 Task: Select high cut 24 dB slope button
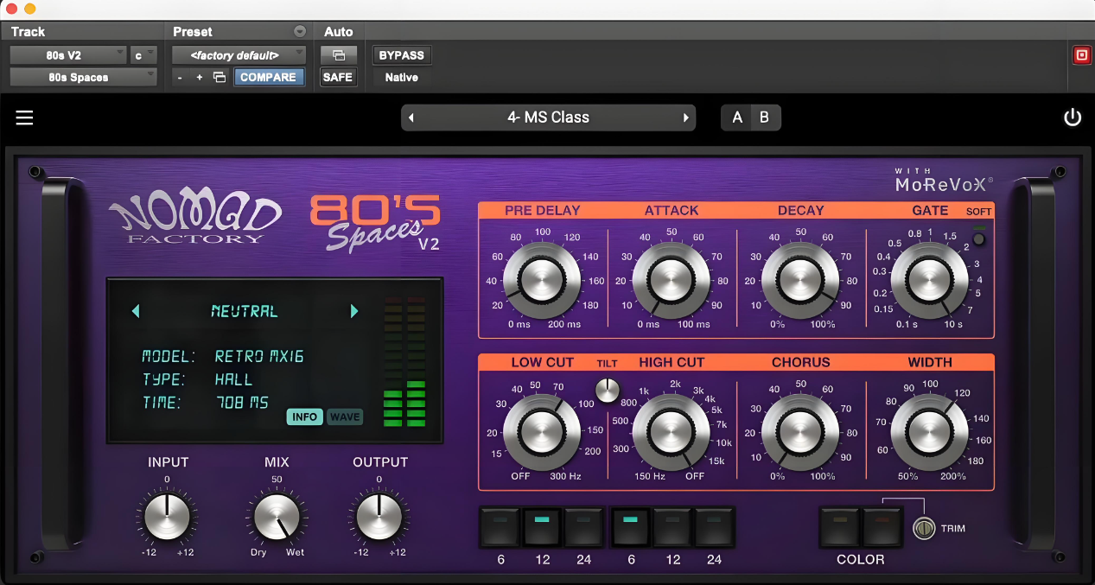[714, 527]
